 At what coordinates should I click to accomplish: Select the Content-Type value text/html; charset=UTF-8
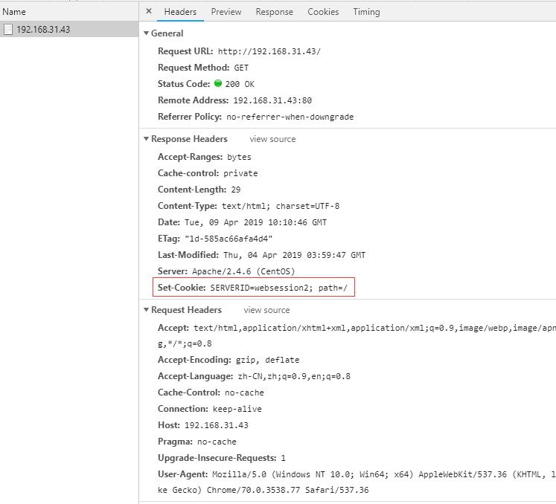point(281,206)
